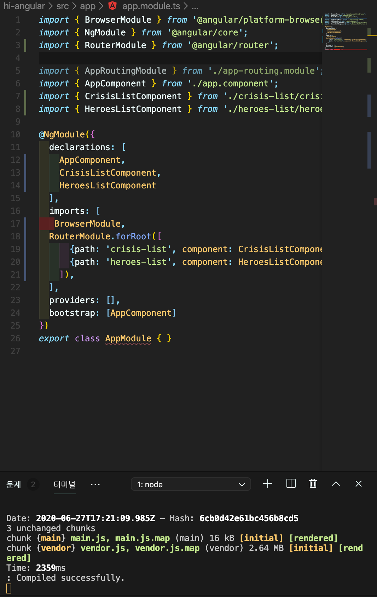Click './app.component' import string
The image size is (377, 597).
[231, 84]
